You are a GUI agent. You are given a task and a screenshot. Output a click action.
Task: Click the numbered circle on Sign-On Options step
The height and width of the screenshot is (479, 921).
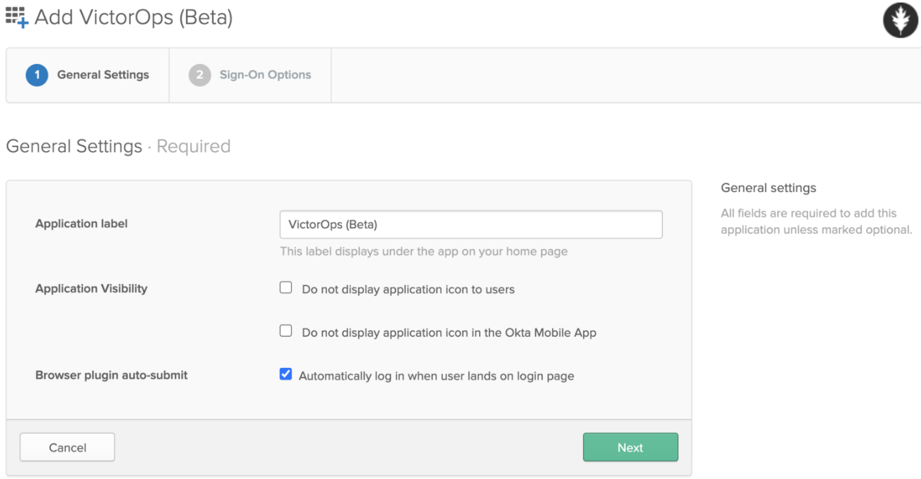pyautogui.click(x=199, y=75)
